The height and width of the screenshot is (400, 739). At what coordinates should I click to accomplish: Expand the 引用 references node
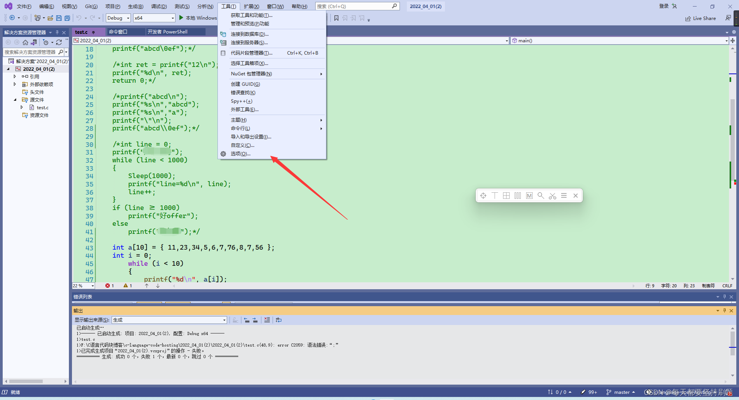point(15,77)
